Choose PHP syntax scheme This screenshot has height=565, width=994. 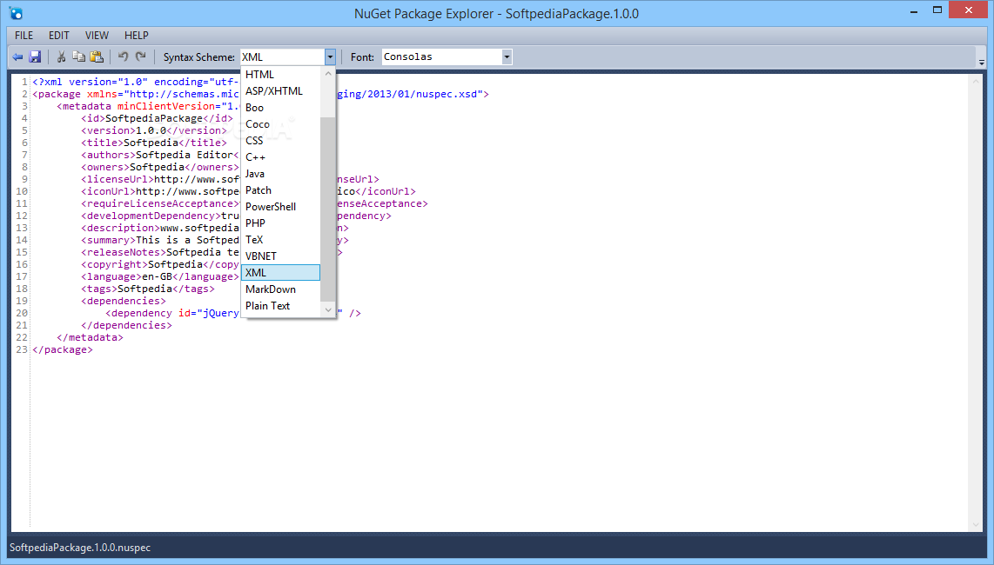tap(281, 223)
